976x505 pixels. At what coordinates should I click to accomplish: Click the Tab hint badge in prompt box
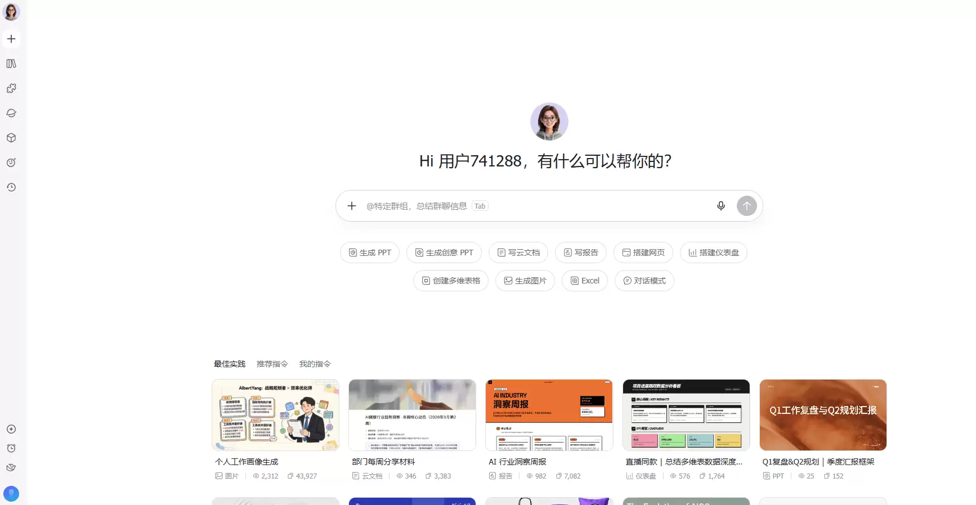coord(480,206)
